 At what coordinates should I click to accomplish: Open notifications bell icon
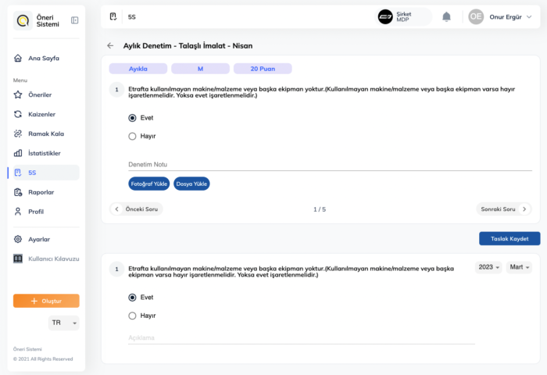tap(446, 16)
